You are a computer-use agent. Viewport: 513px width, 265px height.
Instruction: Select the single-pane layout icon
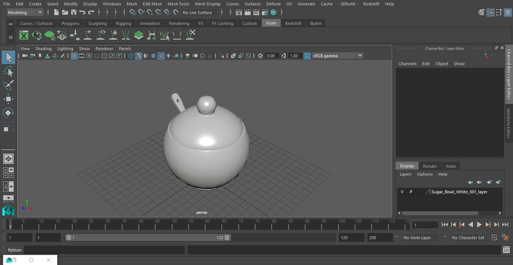(8, 159)
